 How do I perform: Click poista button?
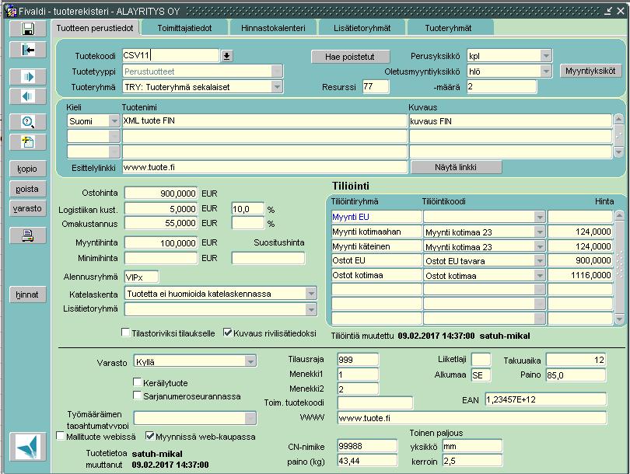click(28, 189)
